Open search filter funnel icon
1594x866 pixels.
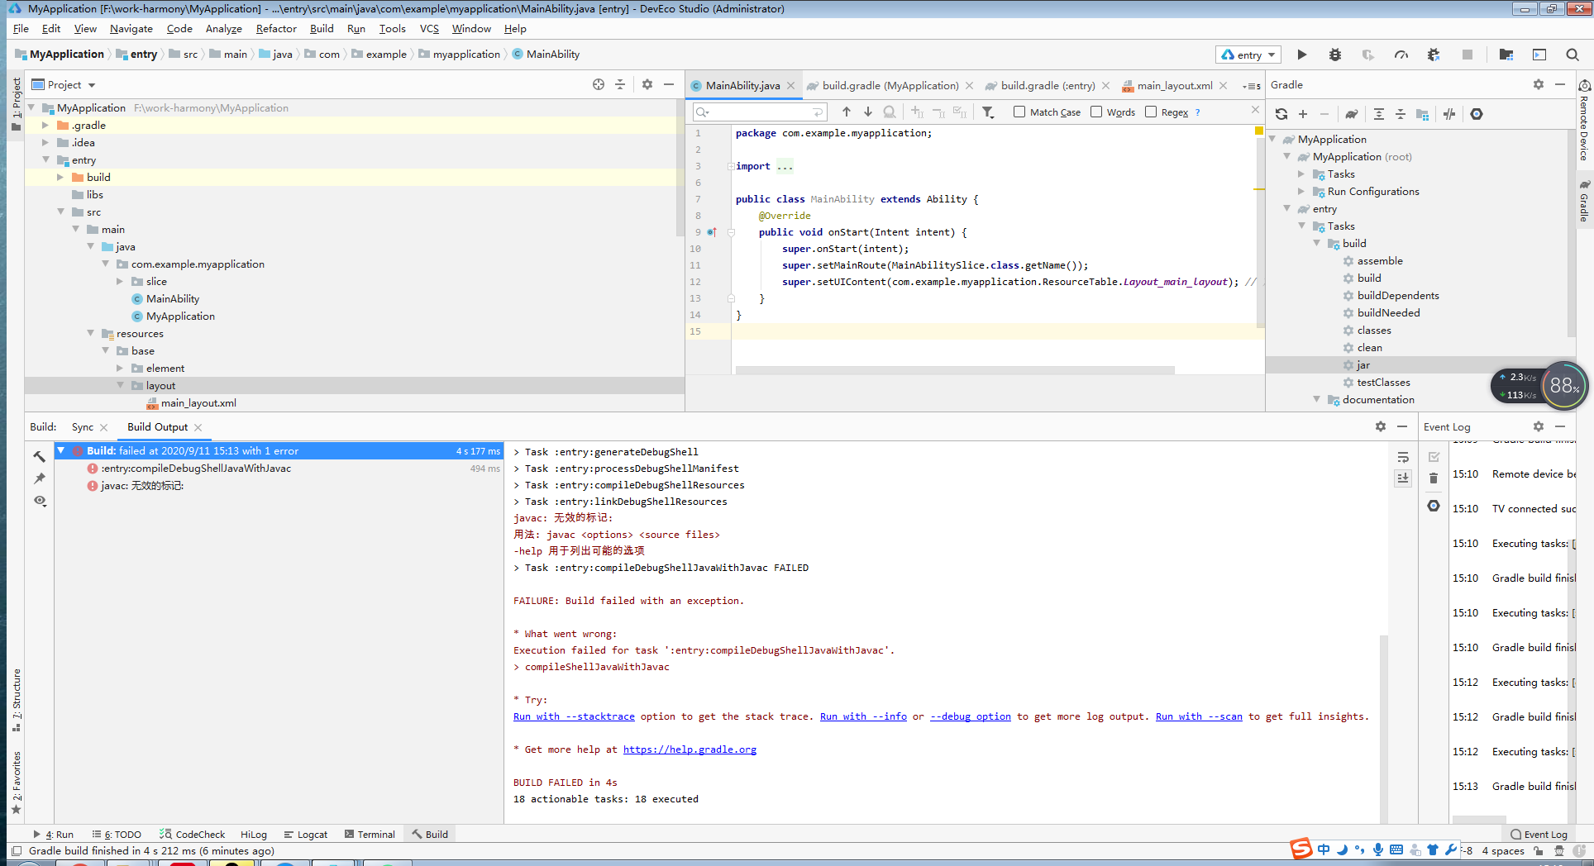click(x=988, y=112)
